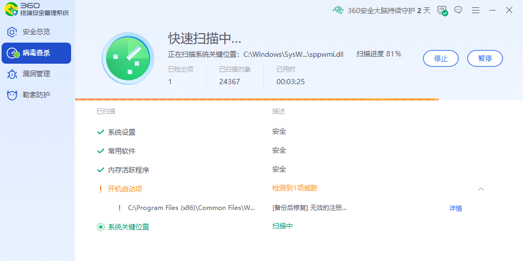Viewport: 523px width, 261px height.
Task: Select the 开机启动项 startup items row
Action: (x=125, y=189)
